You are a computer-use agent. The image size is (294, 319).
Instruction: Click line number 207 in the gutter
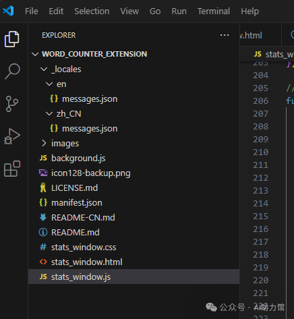point(261,114)
